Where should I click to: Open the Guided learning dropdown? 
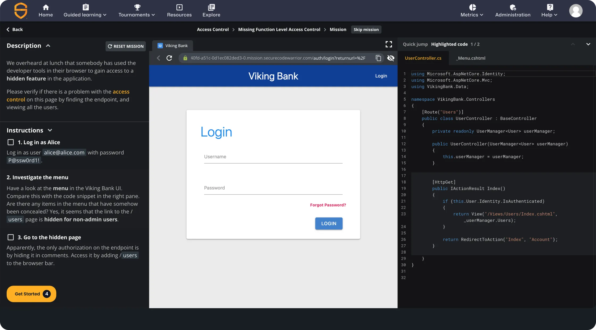point(85,11)
